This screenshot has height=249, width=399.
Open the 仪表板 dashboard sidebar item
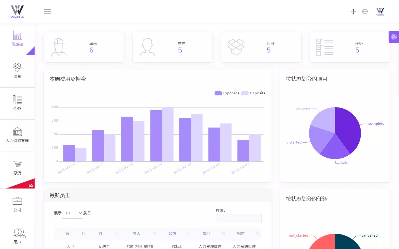(x=17, y=39)
